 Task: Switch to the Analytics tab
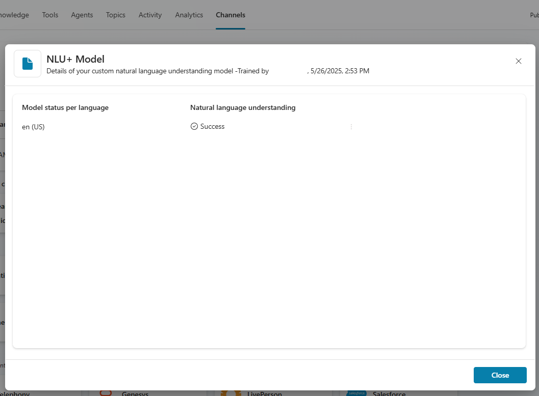(189, 15)
